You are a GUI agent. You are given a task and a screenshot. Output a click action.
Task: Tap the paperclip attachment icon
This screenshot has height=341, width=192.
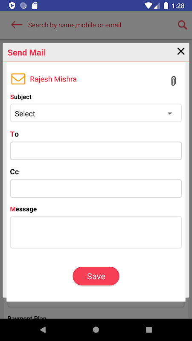173,81
